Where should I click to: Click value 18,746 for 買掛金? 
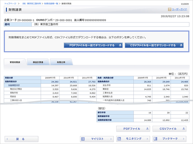click(x=166, y=89)
